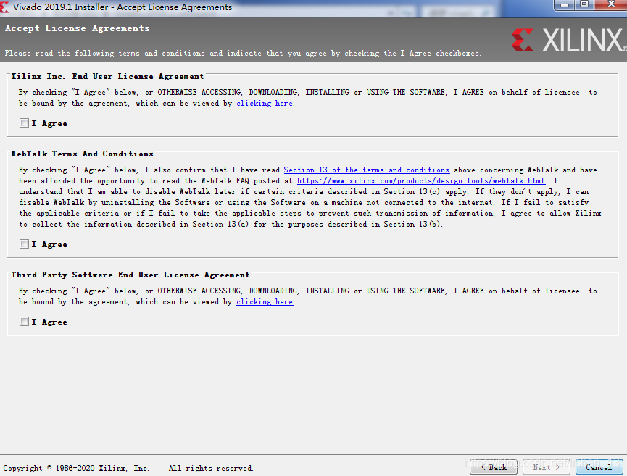Screen dimensions: 627x476
Task: Click the 'WebTalk Terms And Conditions' title
Action: coord(82,154)
